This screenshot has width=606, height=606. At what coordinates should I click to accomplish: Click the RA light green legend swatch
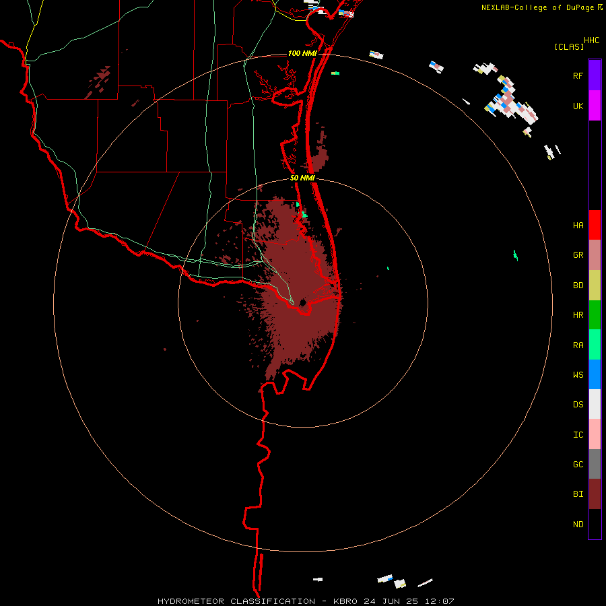(595, 345)
